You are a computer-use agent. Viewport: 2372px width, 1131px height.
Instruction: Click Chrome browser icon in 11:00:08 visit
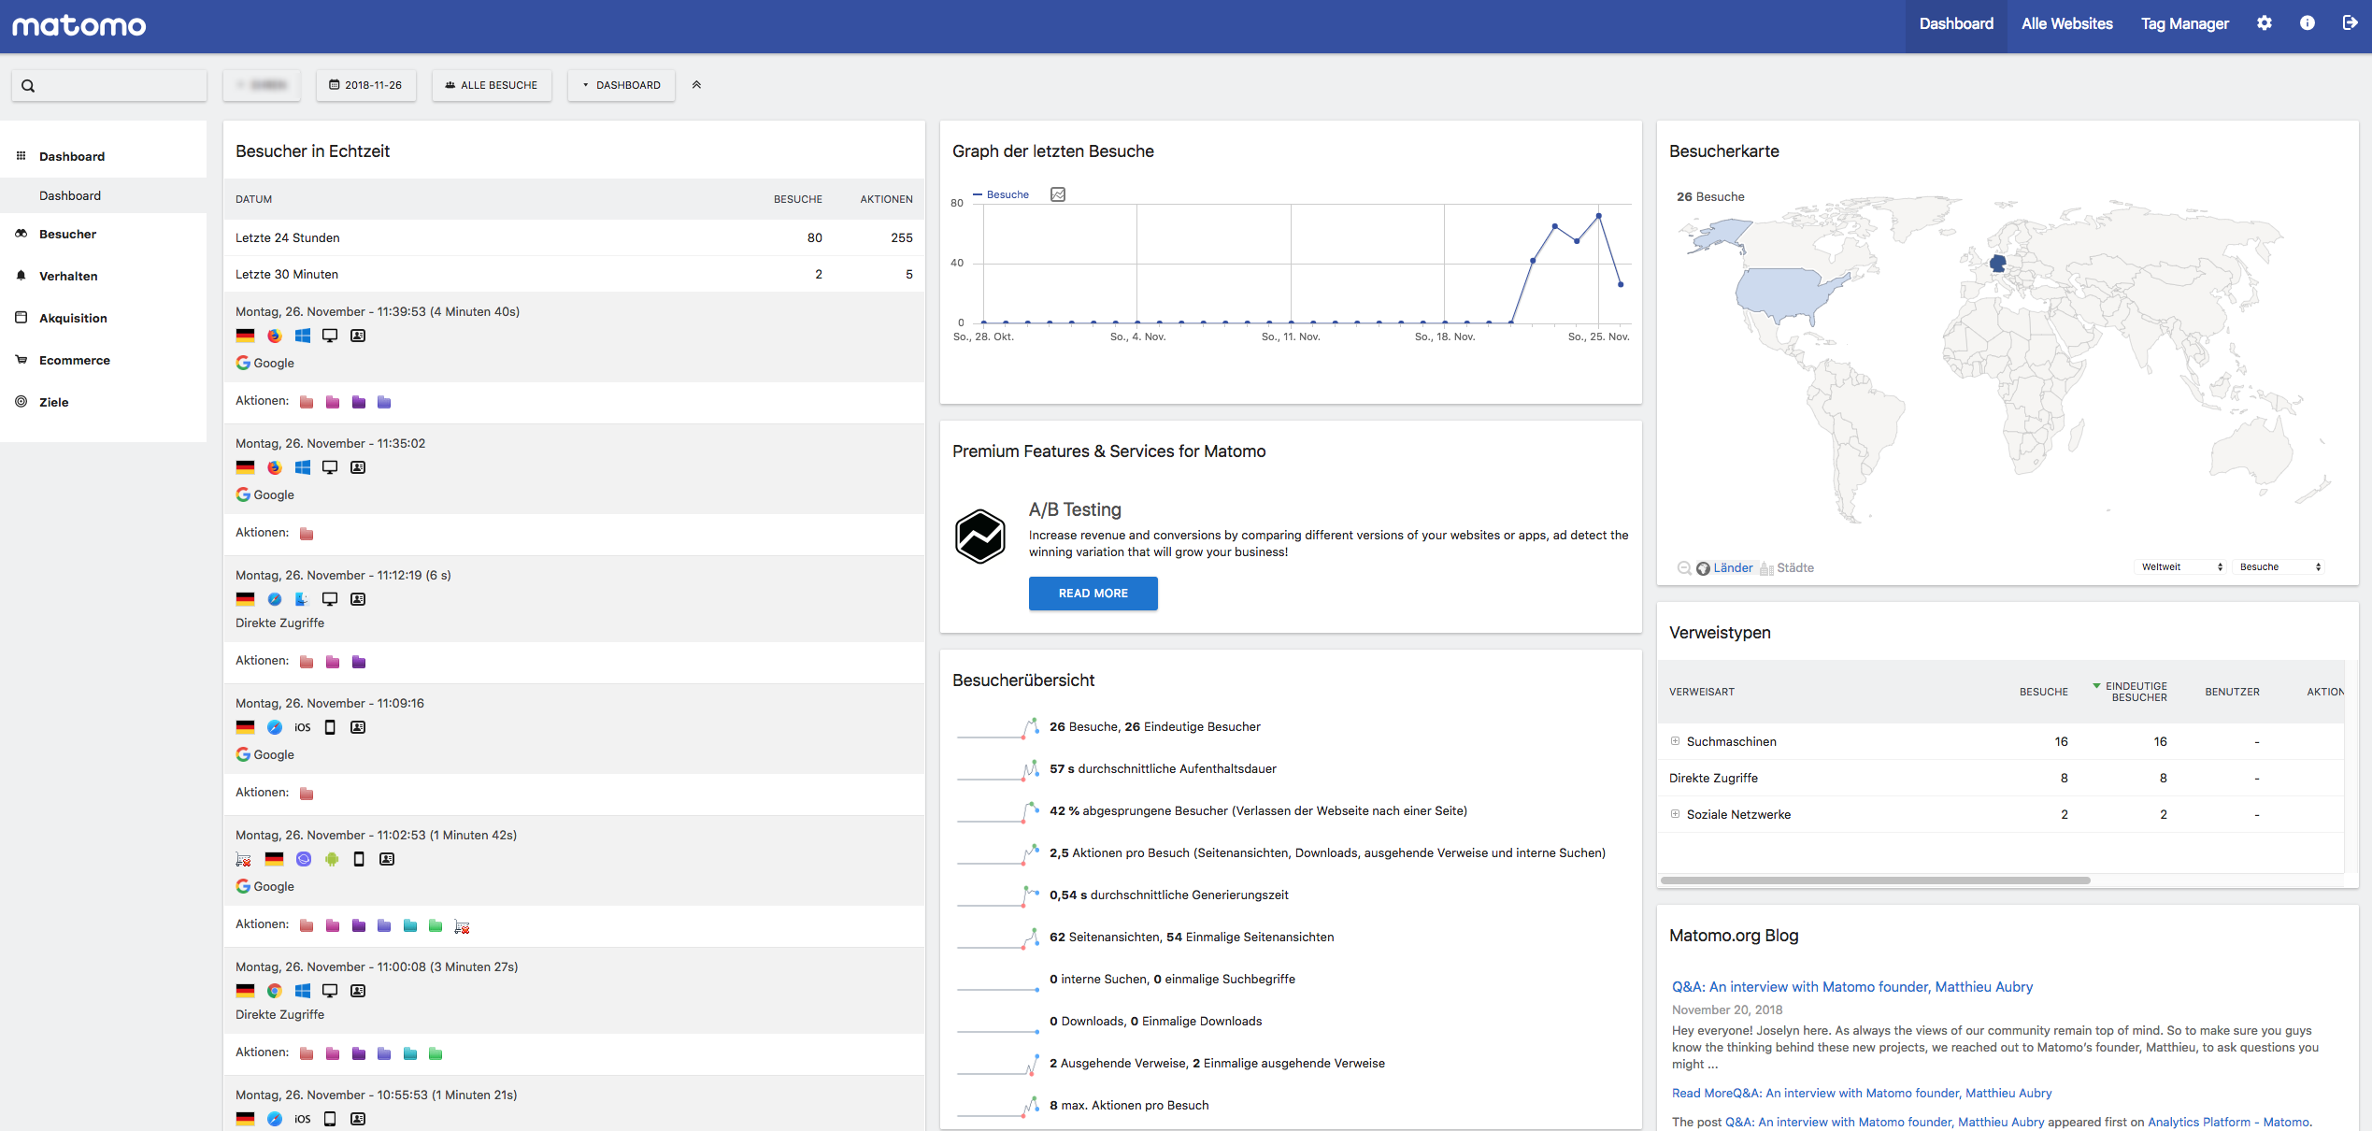point(275,991)
